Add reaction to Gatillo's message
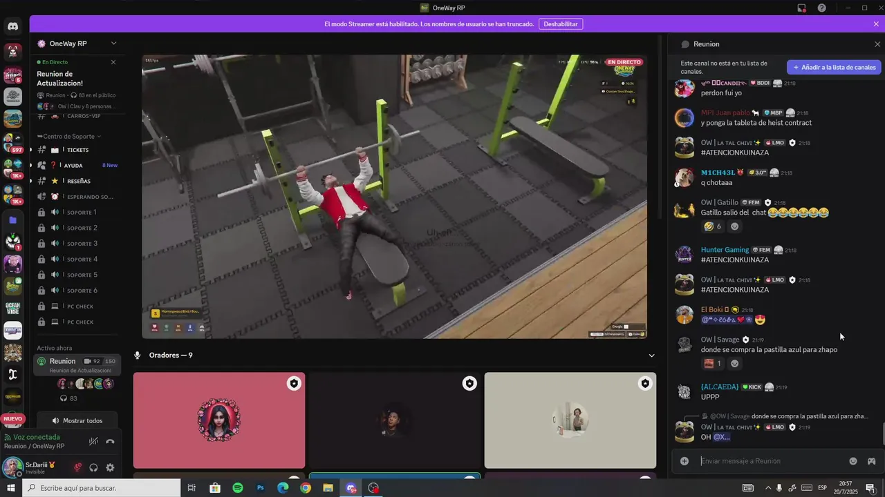This screenshot has width=885, height=497. point(735,226)
